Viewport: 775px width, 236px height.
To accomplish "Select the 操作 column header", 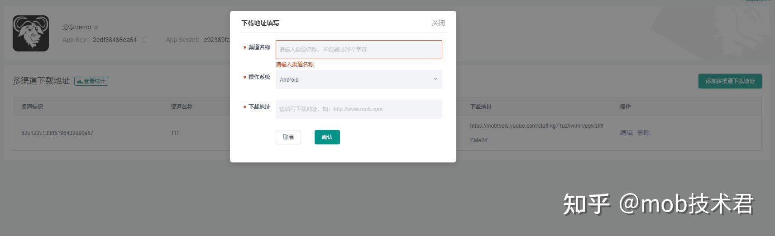I will 625,107.
